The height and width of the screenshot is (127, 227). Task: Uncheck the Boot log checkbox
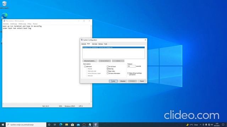(x=107, y=69)
